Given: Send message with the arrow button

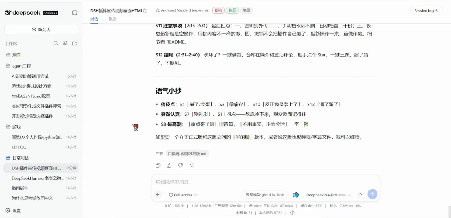Looking at the screenshot, I should 372,194.
